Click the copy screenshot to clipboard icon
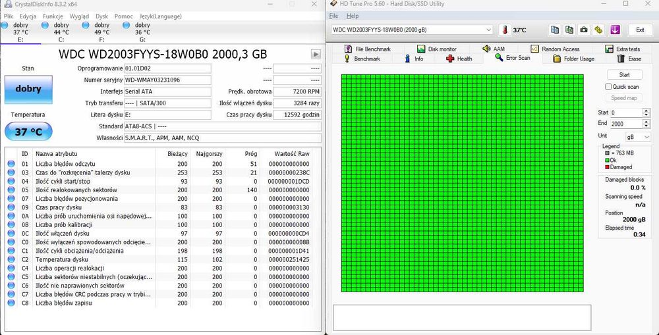Viewport: 659px width, 335px height. tap(569, 30)
